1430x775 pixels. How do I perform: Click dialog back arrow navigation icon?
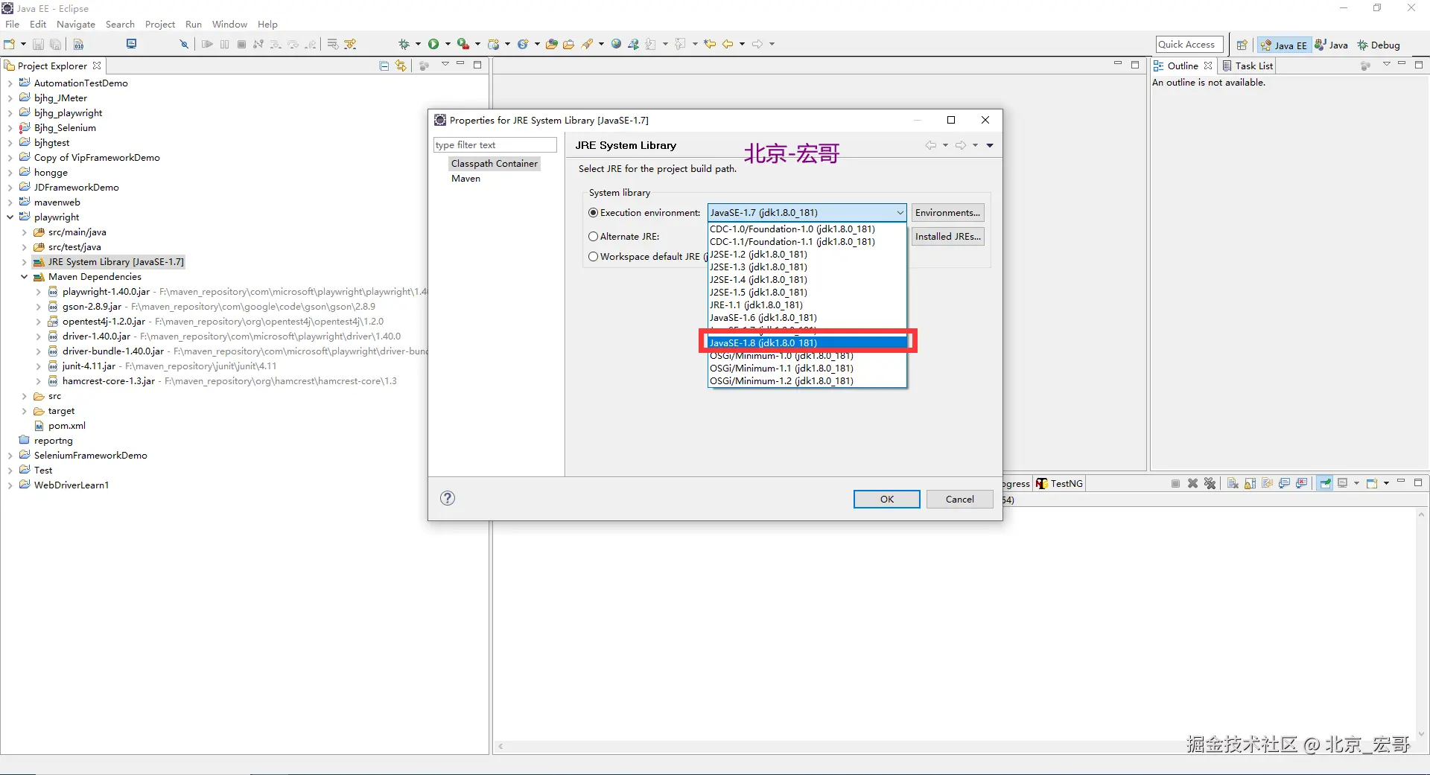[x=931, y=145]
